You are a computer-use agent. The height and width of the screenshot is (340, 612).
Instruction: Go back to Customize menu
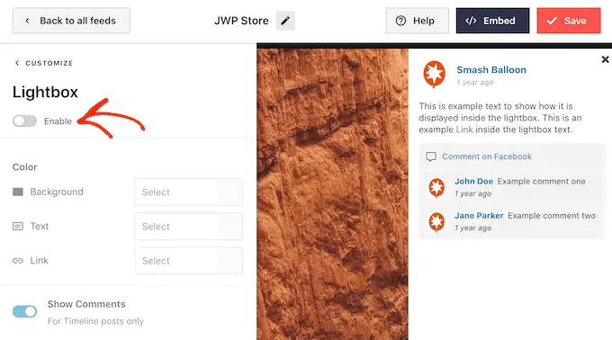[44, 63]
